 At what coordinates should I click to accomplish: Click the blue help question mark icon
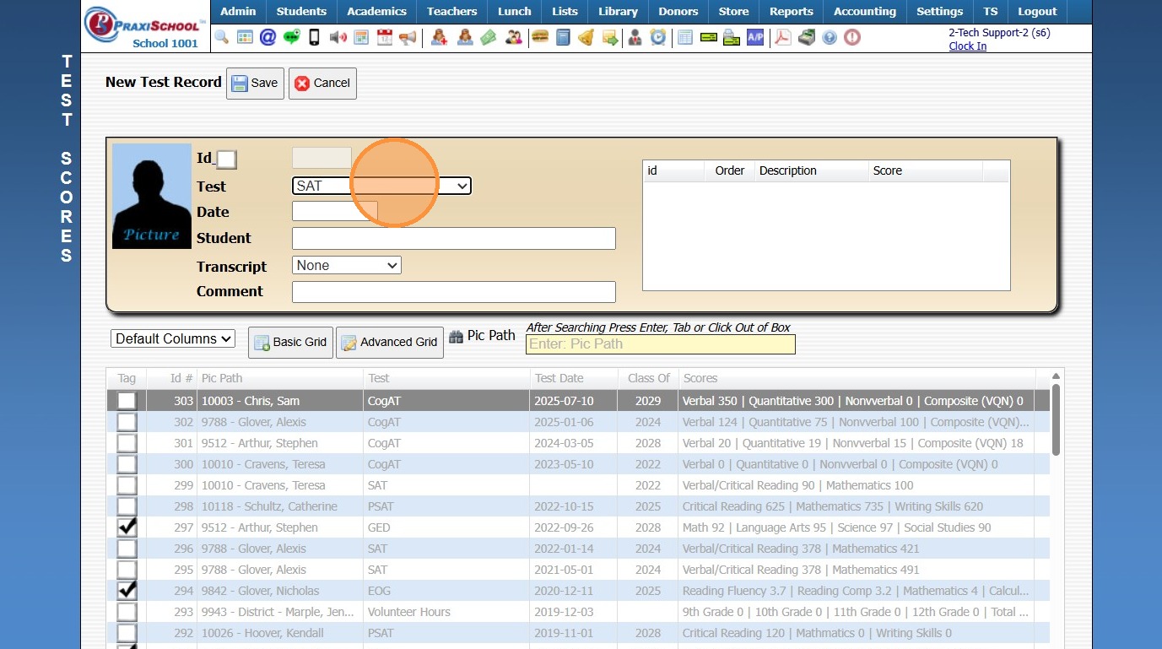(x=830, y=37)
